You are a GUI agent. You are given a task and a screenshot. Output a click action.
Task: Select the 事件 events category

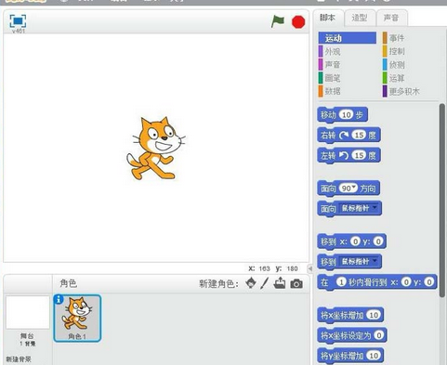coord(394,38)
